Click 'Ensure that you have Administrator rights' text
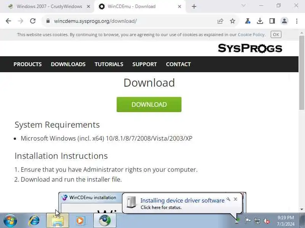Viewport: 305px width, 228px height. (x=109, y=169)
